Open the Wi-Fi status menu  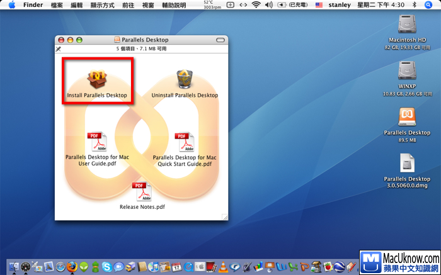[256, 5]
